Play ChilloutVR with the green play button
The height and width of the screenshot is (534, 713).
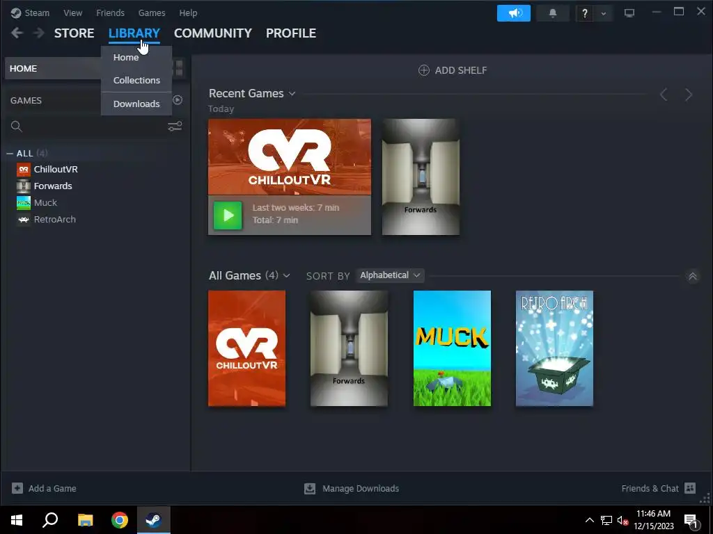[x=228, y=216]
